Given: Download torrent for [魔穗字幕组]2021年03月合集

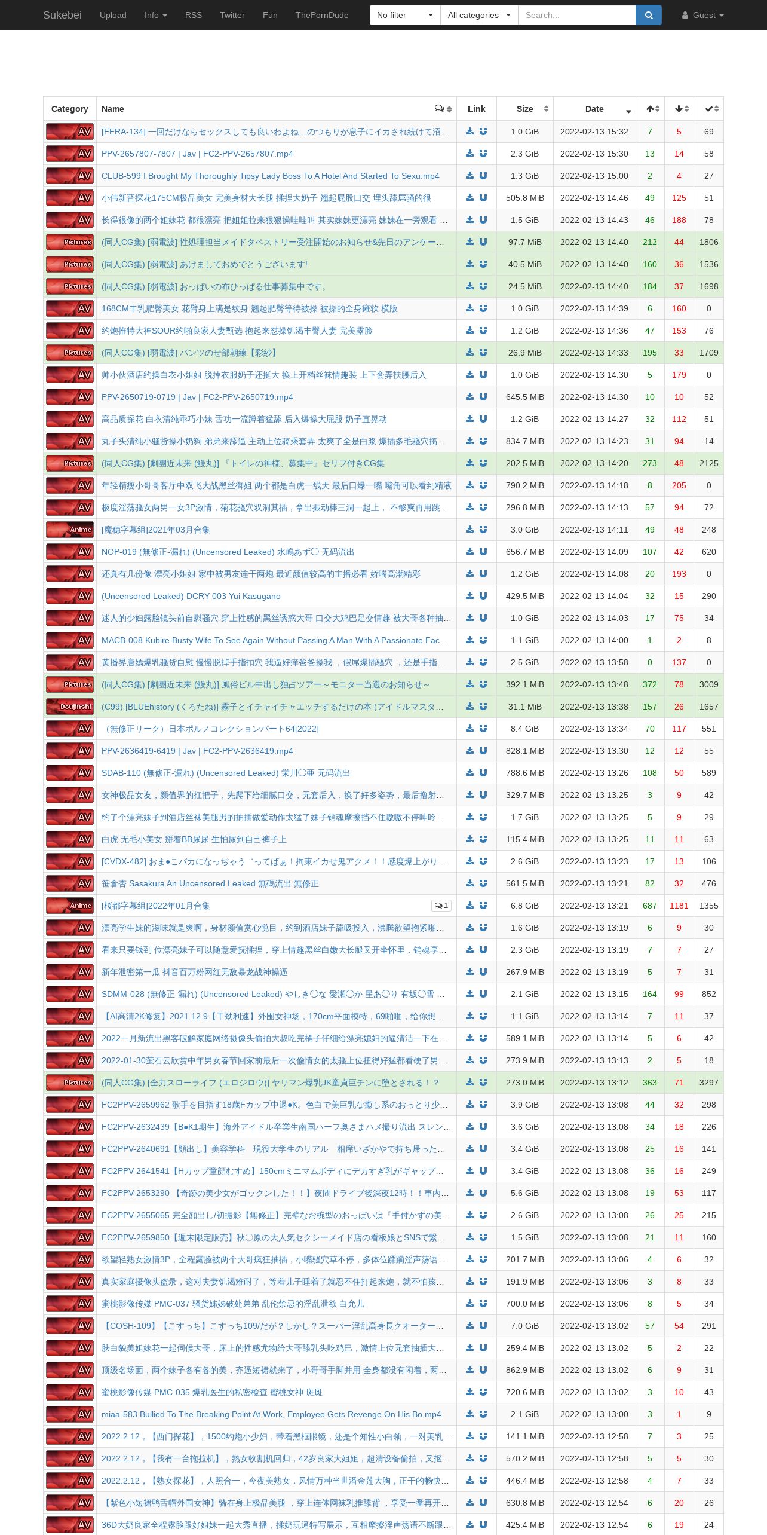Looking at the screenshot, I should click(x=470, y=530).
